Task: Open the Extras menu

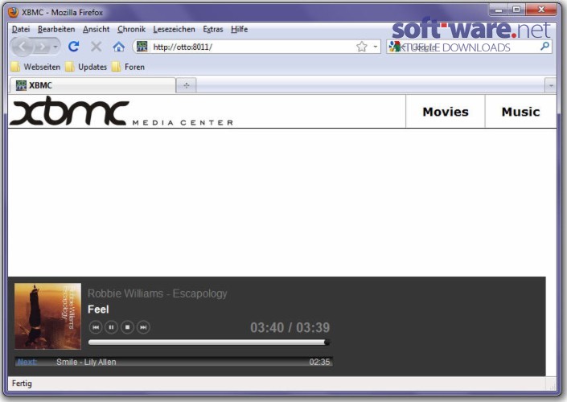Action: click(x=213, y=29)
